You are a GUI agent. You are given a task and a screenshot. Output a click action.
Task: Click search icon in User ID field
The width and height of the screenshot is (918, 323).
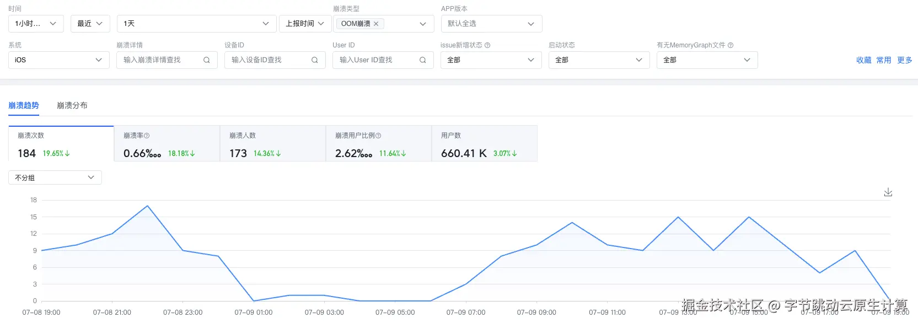(x=423, y=60)
